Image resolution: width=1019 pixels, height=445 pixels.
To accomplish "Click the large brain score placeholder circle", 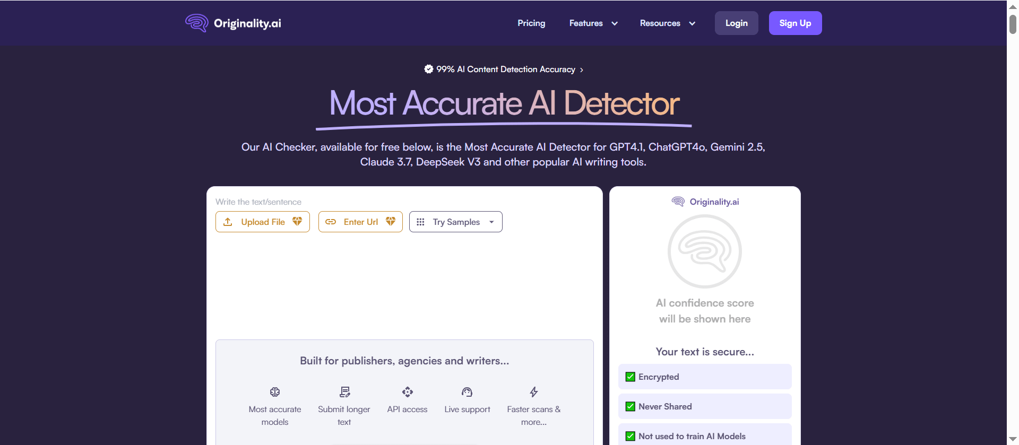I will pos(705,251).
